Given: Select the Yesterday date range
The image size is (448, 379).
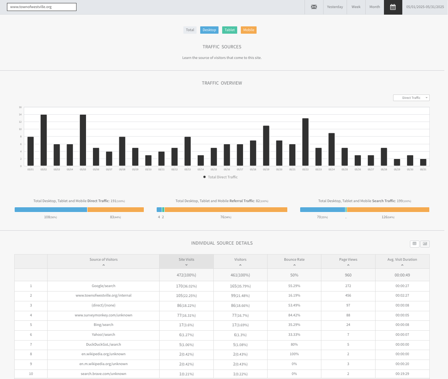Looking at the screenshot, I should [x=335, y=7].
